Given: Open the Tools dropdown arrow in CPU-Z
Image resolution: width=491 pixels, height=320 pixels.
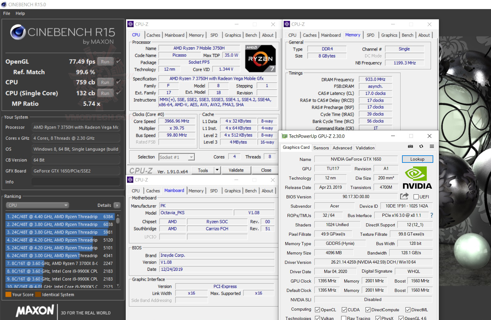Looking at the screenshot, I should (x=217, y=170).
